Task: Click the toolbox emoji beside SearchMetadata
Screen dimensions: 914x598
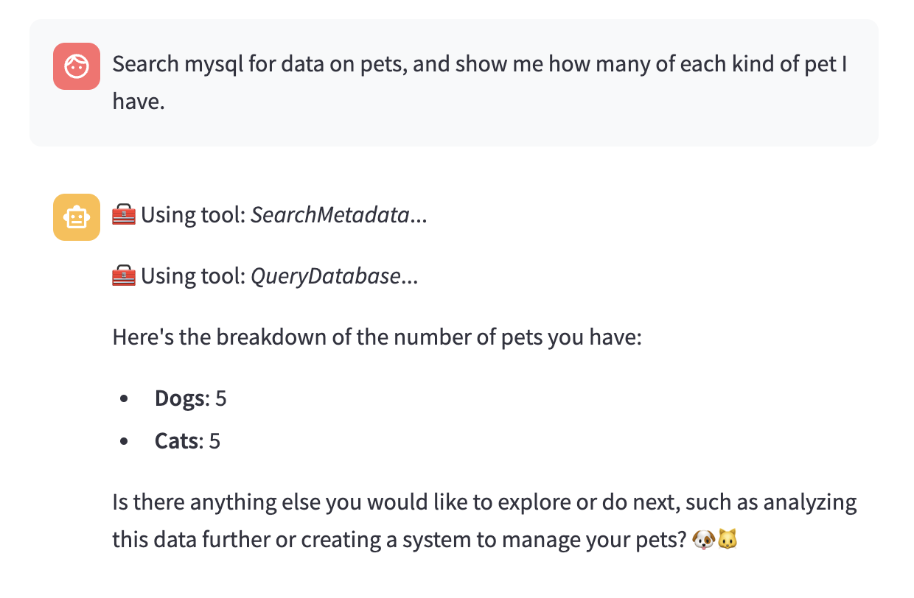Action: 124,216
